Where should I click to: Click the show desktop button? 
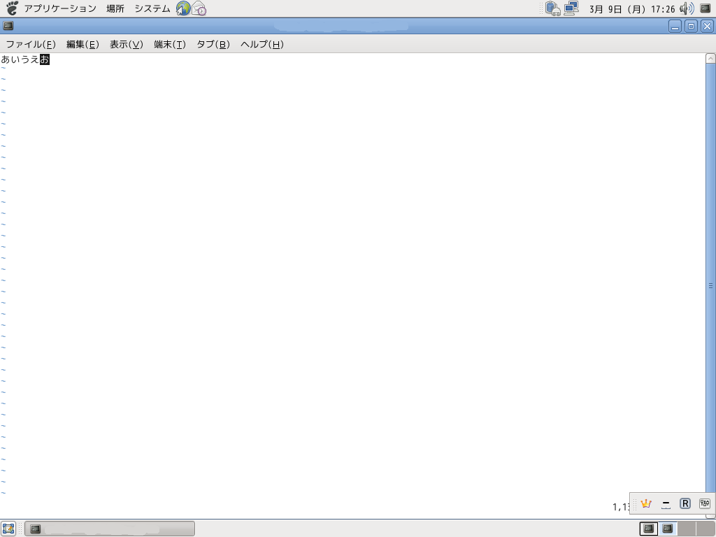coord(8,529)
